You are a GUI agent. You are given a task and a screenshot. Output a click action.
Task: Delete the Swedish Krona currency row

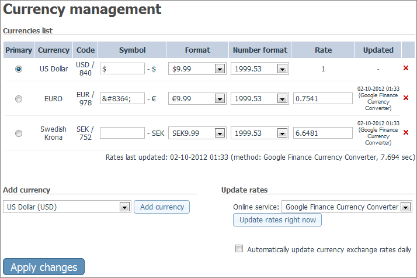point(405,132)
